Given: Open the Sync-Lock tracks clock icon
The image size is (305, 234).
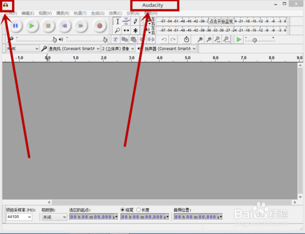Looking at the screenshot, I should [186, 40].
